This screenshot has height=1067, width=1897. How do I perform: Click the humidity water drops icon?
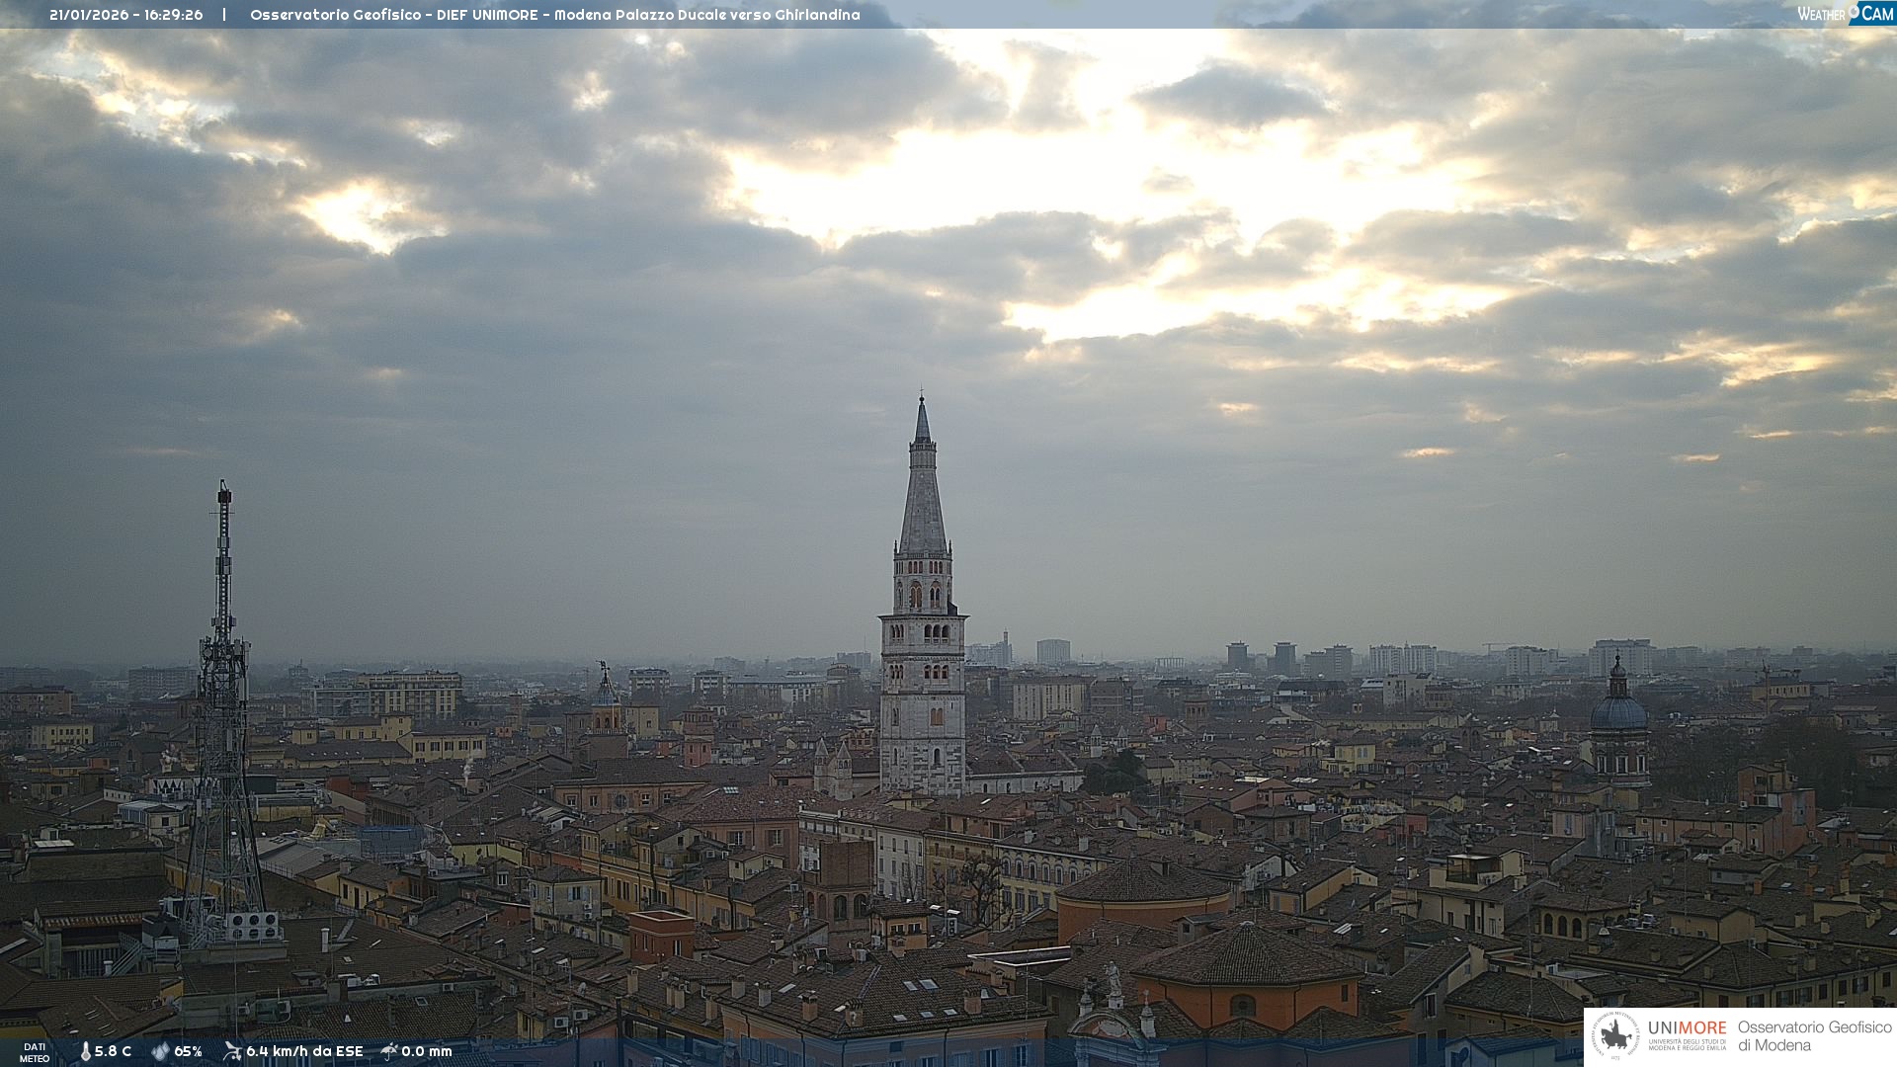pos(160,1052)
